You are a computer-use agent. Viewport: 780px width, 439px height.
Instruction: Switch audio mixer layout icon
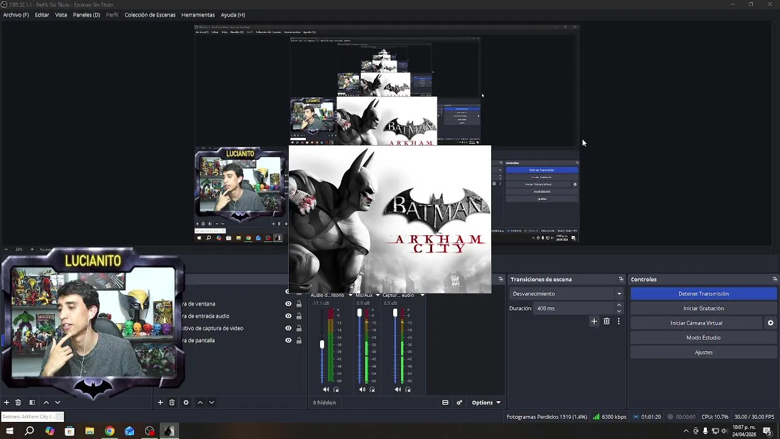(x=445, y=402)
